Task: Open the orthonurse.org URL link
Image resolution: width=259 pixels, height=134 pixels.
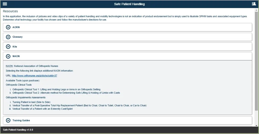Action: click(x=35, y=76)
